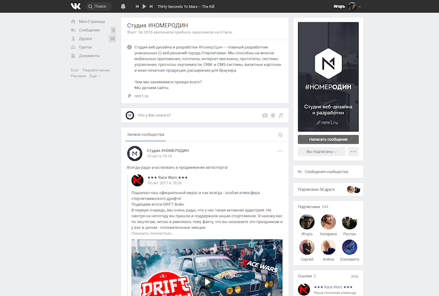Click the home icon beside Моя Страница
The height and width of the screenshot is (296, 439).
tap(73, 21)
